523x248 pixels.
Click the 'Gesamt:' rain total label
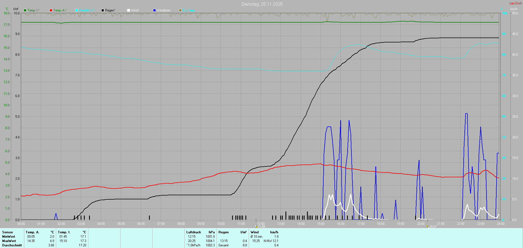[x=224, y=245]
